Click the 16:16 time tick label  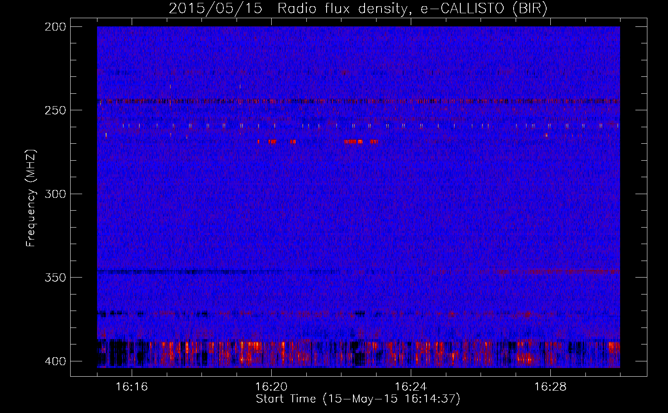[132, 387]
